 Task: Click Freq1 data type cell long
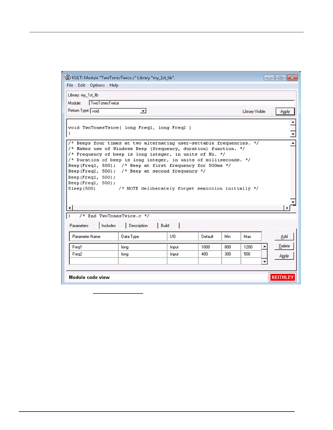(x=143, y=247)
